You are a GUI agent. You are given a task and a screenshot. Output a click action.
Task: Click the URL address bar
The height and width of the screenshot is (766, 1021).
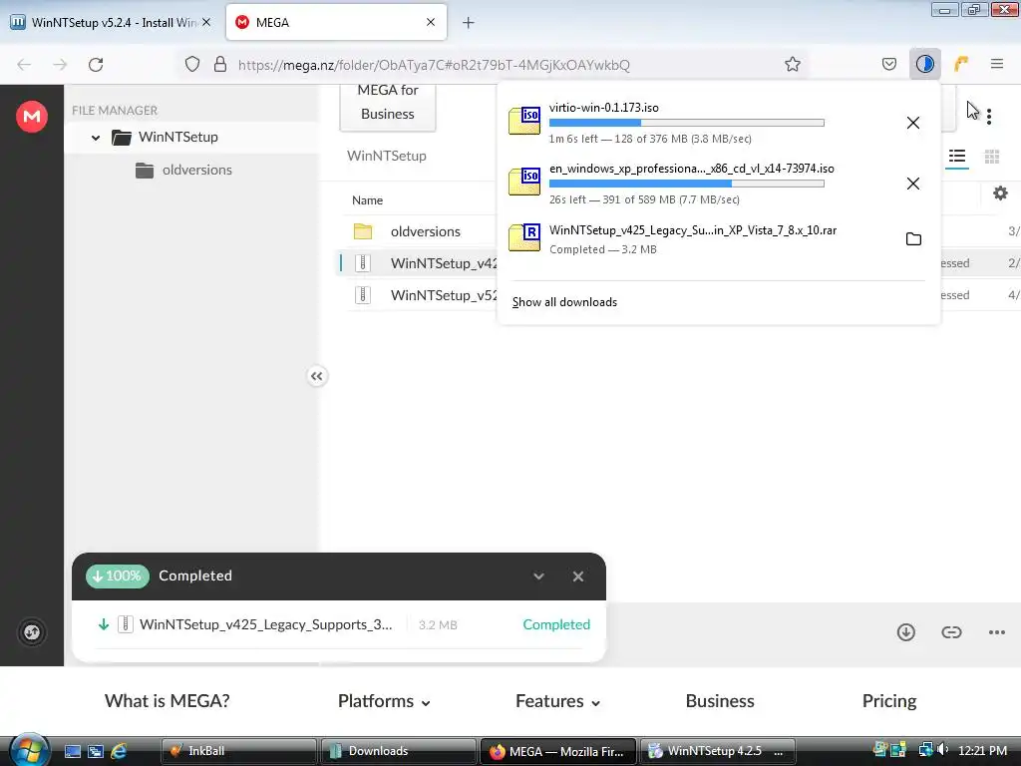[493, 65]
